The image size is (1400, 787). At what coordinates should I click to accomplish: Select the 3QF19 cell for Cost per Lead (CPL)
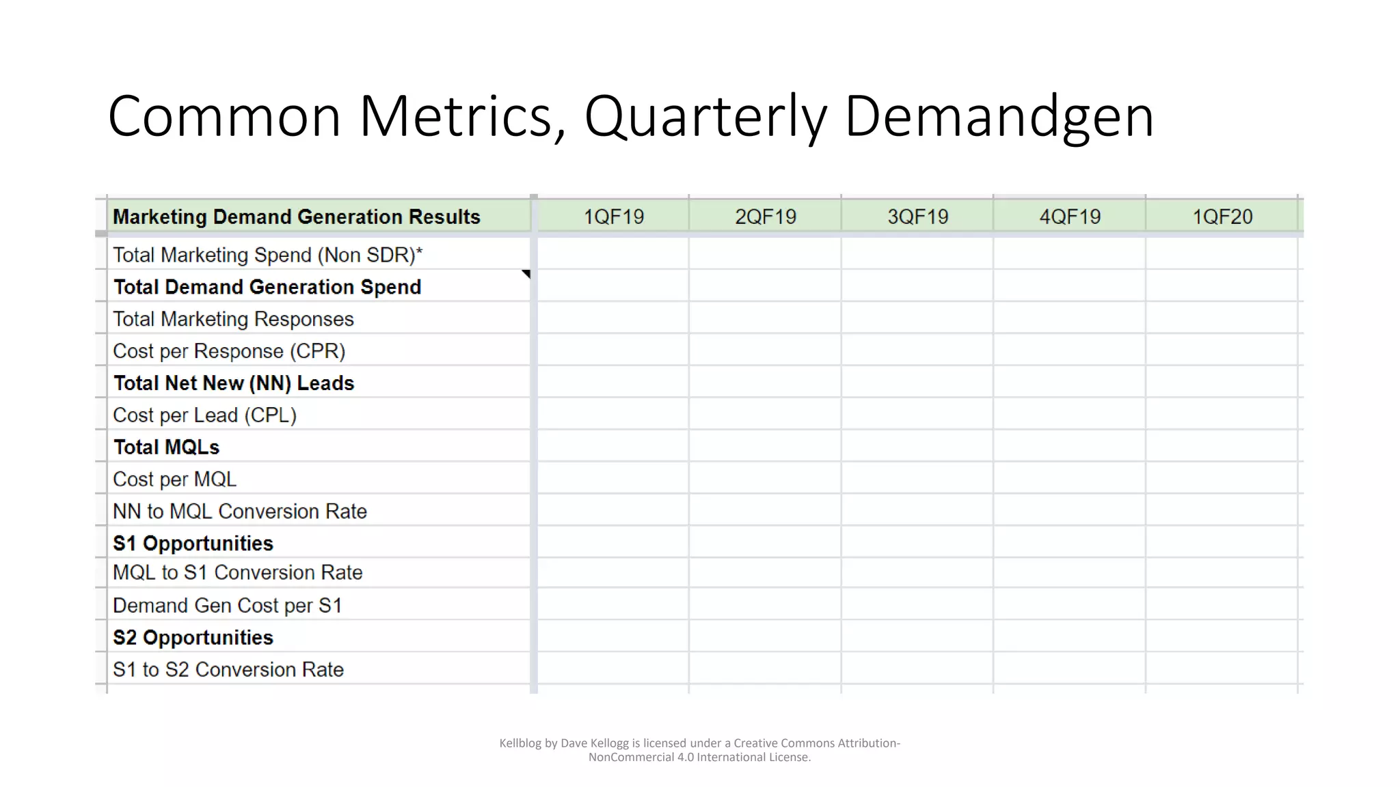tap(917, 414)
